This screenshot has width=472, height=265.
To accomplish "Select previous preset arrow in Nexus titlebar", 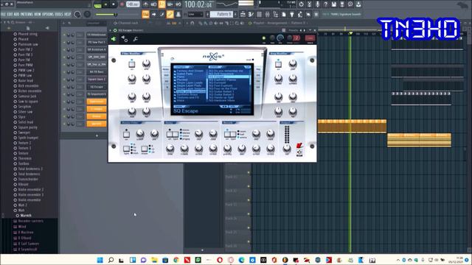I will pos(300,30).
